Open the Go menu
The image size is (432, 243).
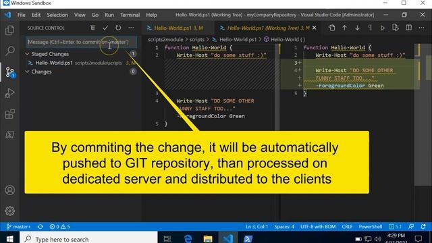tap(95, 15)
